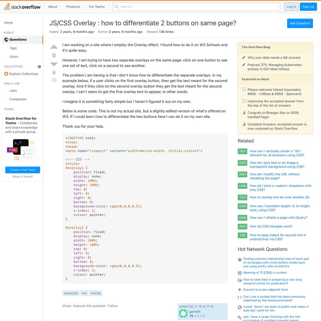Open 'How do I modify the URL' question

pos(274,176)
